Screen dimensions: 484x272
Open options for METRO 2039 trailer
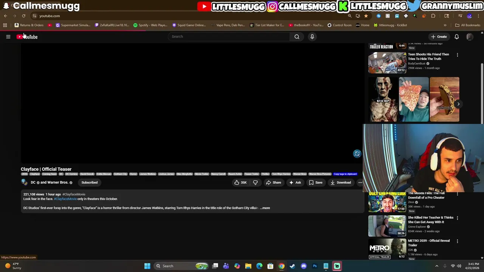[457, 241]
